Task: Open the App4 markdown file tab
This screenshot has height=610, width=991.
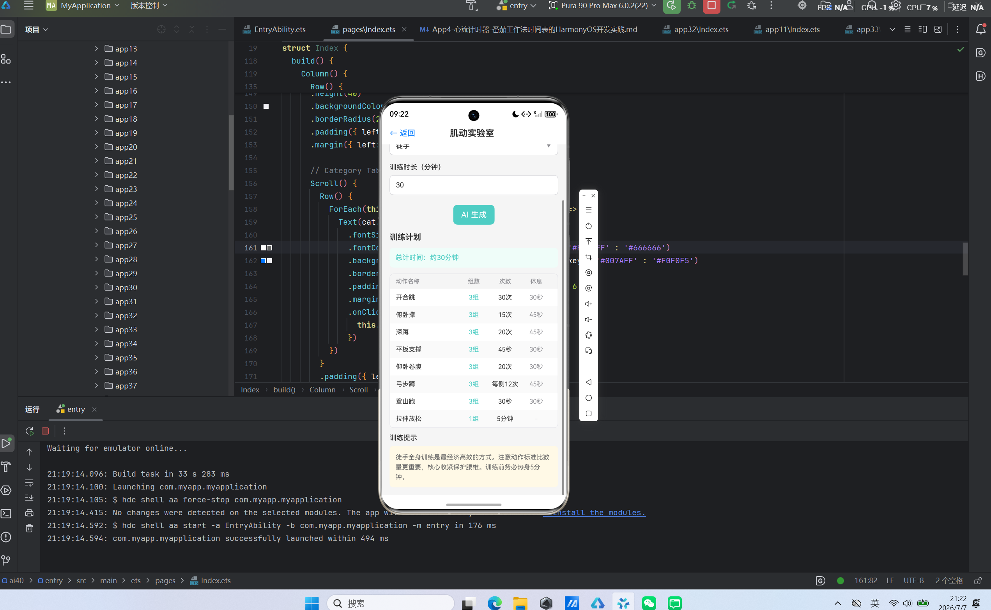Action: tap(528, 30)
